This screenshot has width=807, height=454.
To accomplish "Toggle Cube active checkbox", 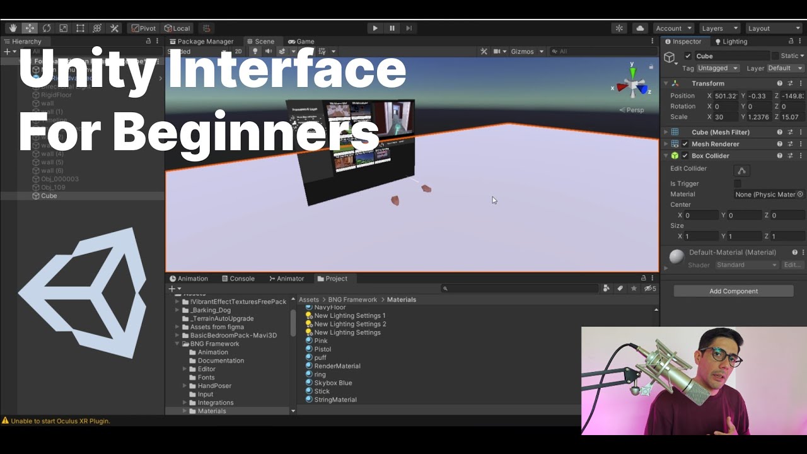I will [688, 56].
